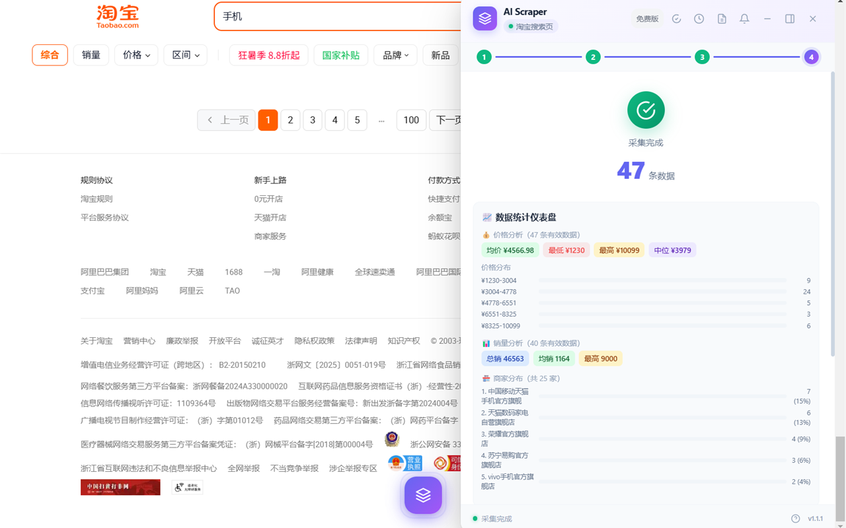
Task: Click the 免费版 plan badge
Action: 647,19
